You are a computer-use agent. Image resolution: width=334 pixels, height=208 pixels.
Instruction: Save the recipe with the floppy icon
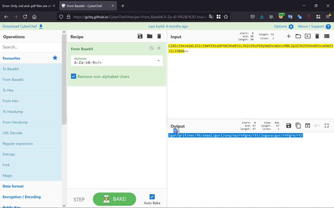[x=140, y=36]
